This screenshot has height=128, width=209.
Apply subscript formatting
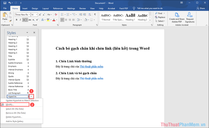(x=33, y=20)
